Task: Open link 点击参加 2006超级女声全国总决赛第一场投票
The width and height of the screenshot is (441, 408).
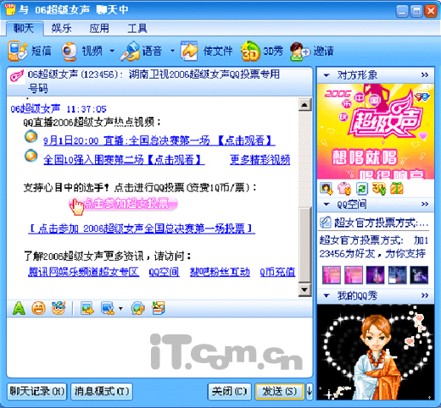Action: (142, 229)
